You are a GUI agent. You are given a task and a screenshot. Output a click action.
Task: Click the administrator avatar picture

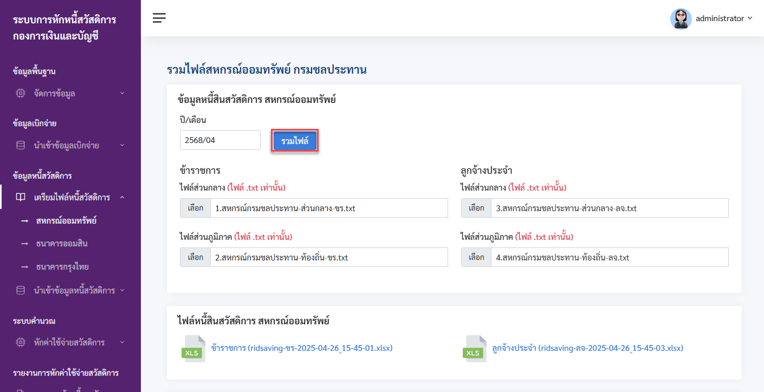tap(681, 18)
